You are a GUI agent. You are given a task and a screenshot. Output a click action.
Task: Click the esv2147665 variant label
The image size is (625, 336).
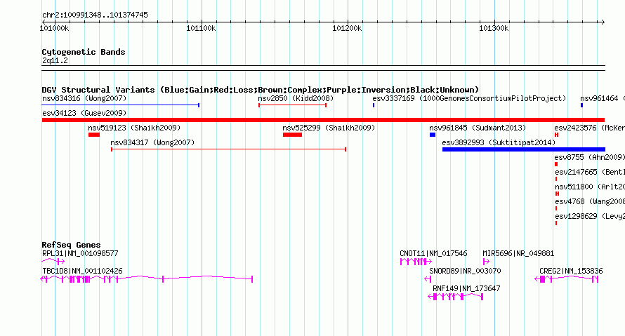pyautogui.click(x=589, y=172)
